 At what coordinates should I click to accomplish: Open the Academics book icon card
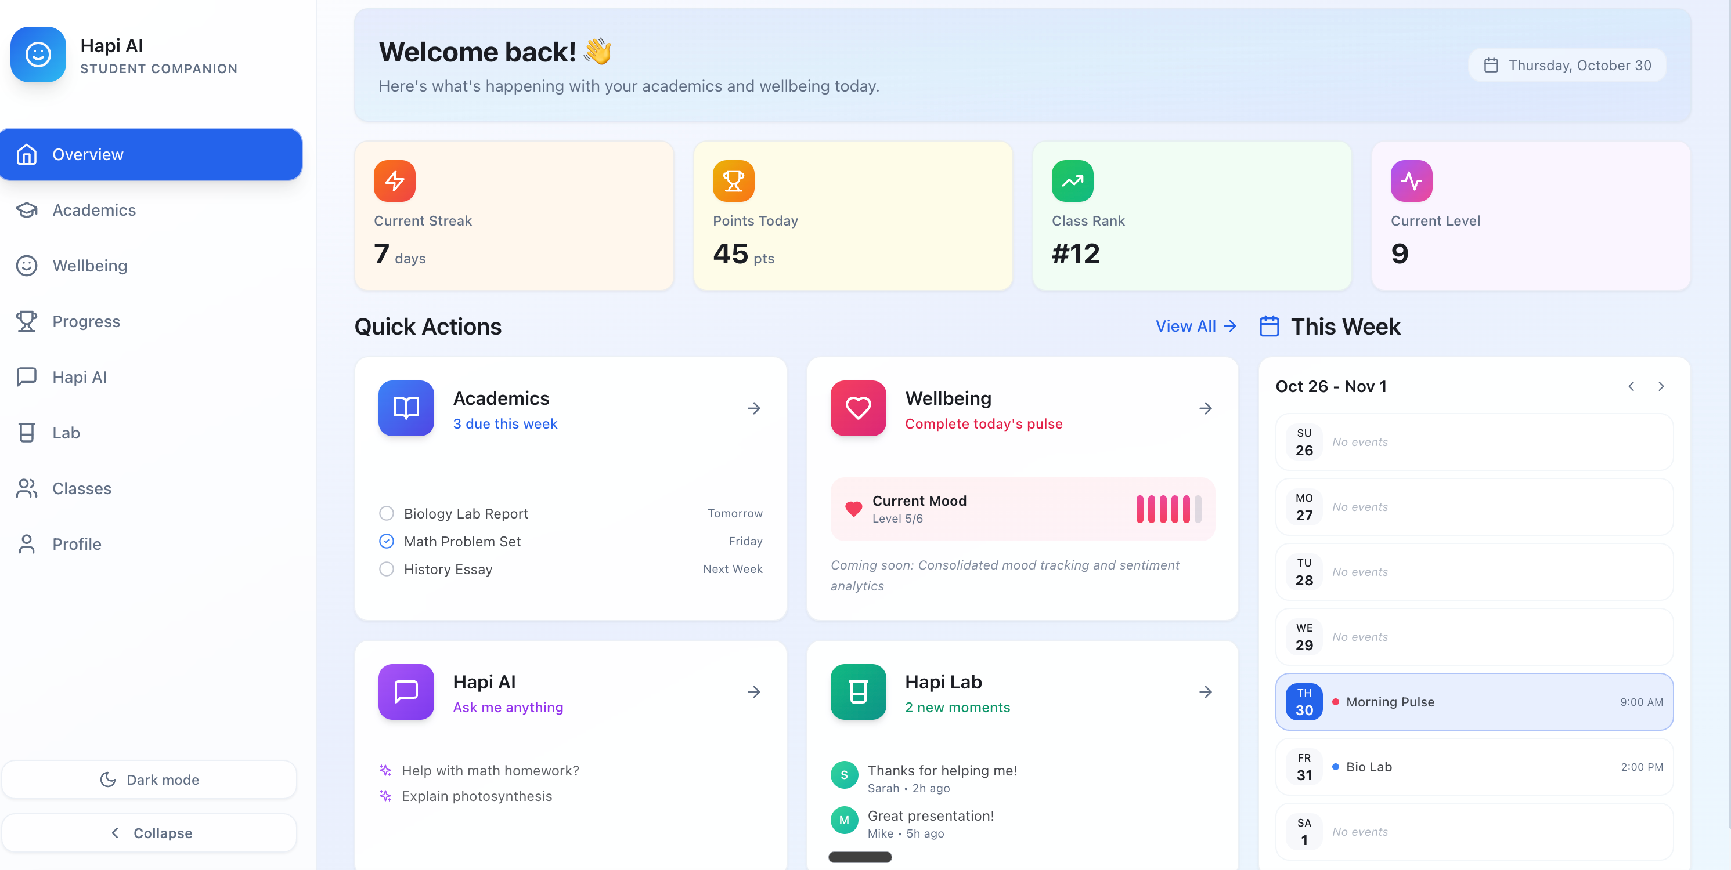tap(406, 408)
